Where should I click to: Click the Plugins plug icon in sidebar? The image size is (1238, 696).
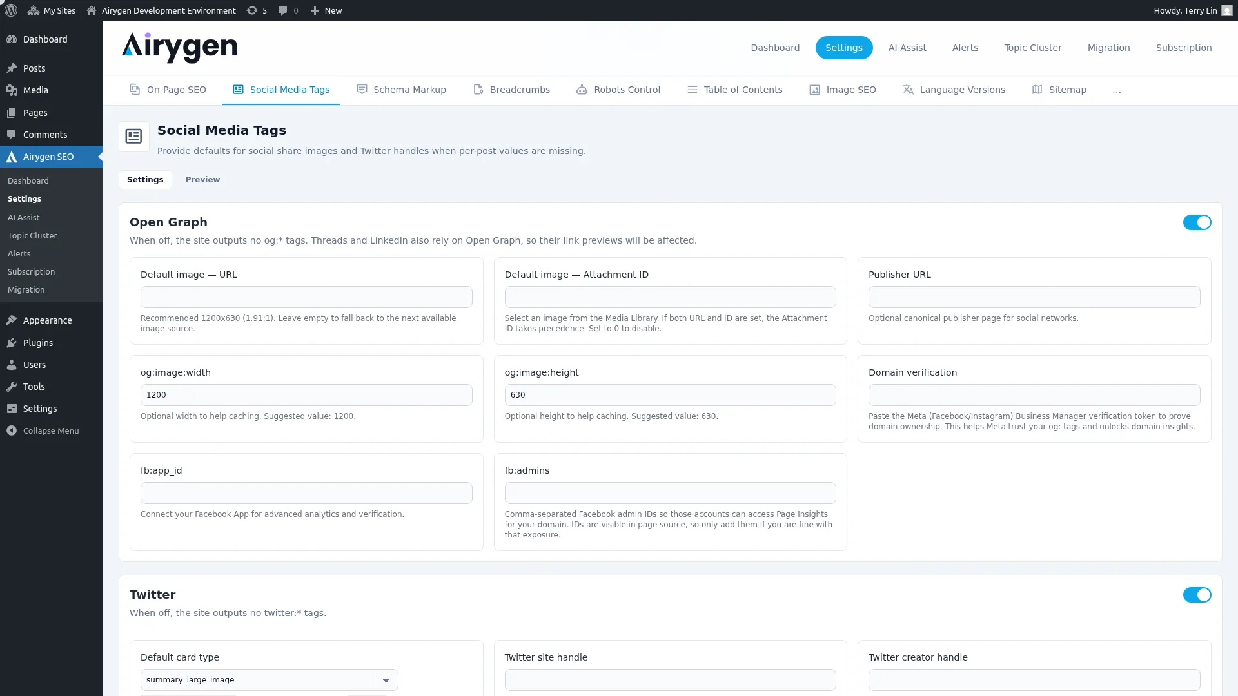click(12, 343)
